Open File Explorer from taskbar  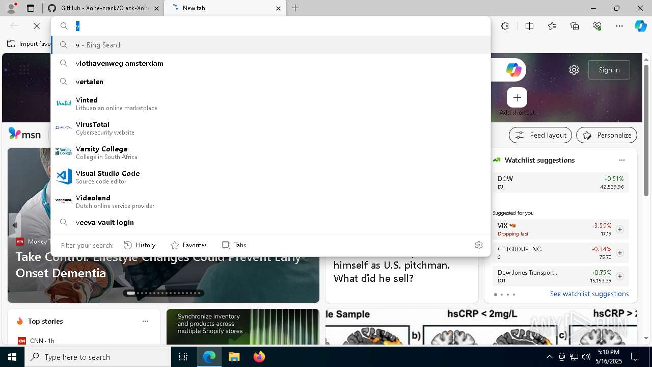(234, 357)
